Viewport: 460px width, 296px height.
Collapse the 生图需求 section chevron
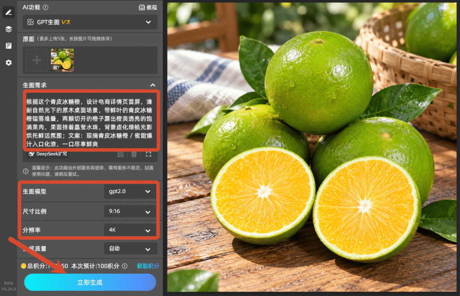[x=153, y=85]
